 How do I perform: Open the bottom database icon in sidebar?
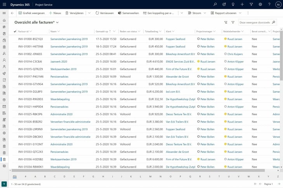pos(4,166)
